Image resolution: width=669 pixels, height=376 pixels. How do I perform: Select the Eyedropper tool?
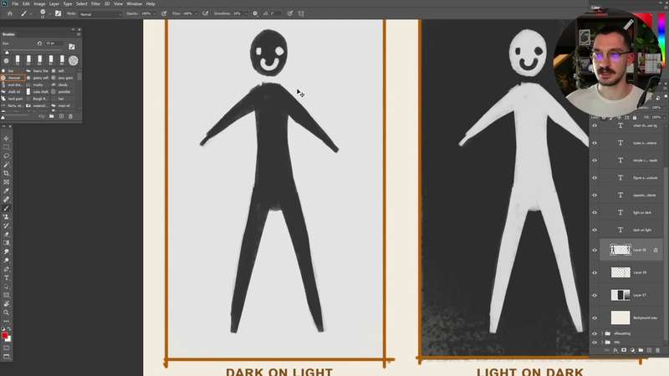pyautogui.click(x=7, y=191)
